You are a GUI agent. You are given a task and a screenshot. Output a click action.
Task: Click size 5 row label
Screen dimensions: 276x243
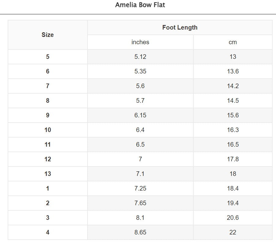tap(48, 57)
